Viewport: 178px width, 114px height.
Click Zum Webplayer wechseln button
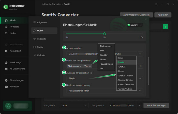tap(136, 15)
